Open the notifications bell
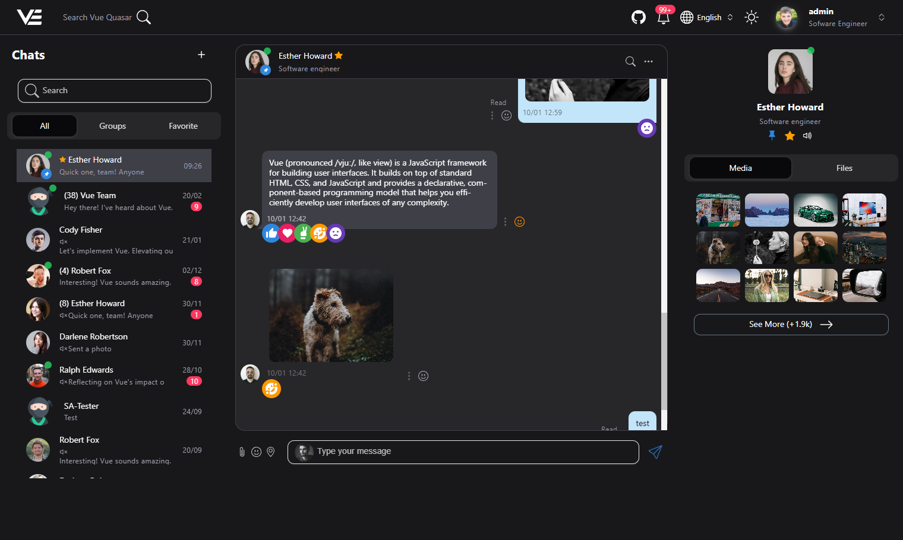This screenshot has width=903, height=540. [664, 18]
